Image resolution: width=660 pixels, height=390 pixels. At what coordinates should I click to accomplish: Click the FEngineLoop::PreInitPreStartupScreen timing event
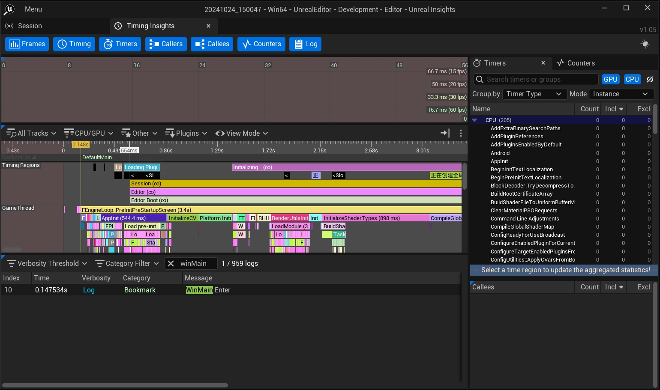click(271, 210)
